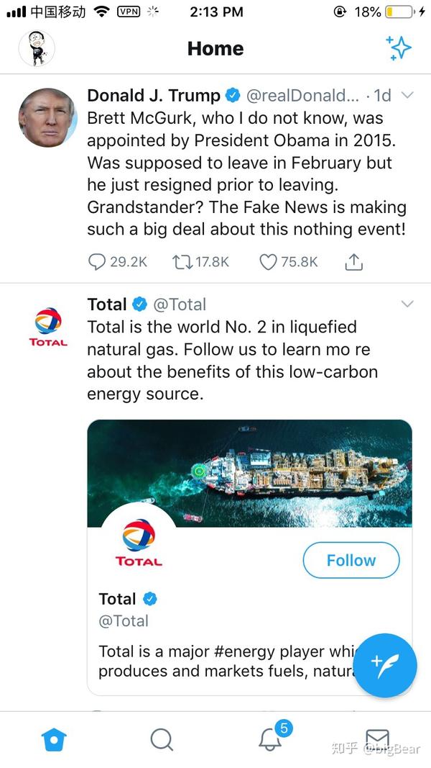The width and height of the screenshot is (431, 768).
Task: Like the Donald J. Trump tweet
Action: coord(268,262)
